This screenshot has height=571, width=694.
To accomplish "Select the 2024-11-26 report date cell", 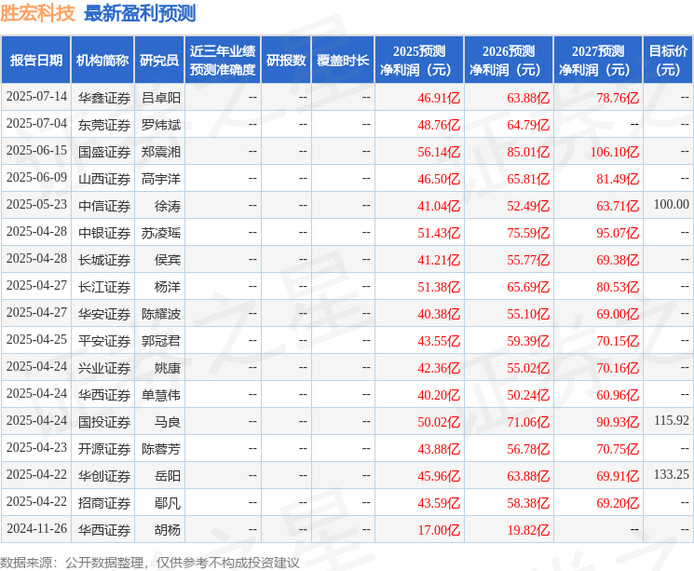I will [x=36, y=529].
